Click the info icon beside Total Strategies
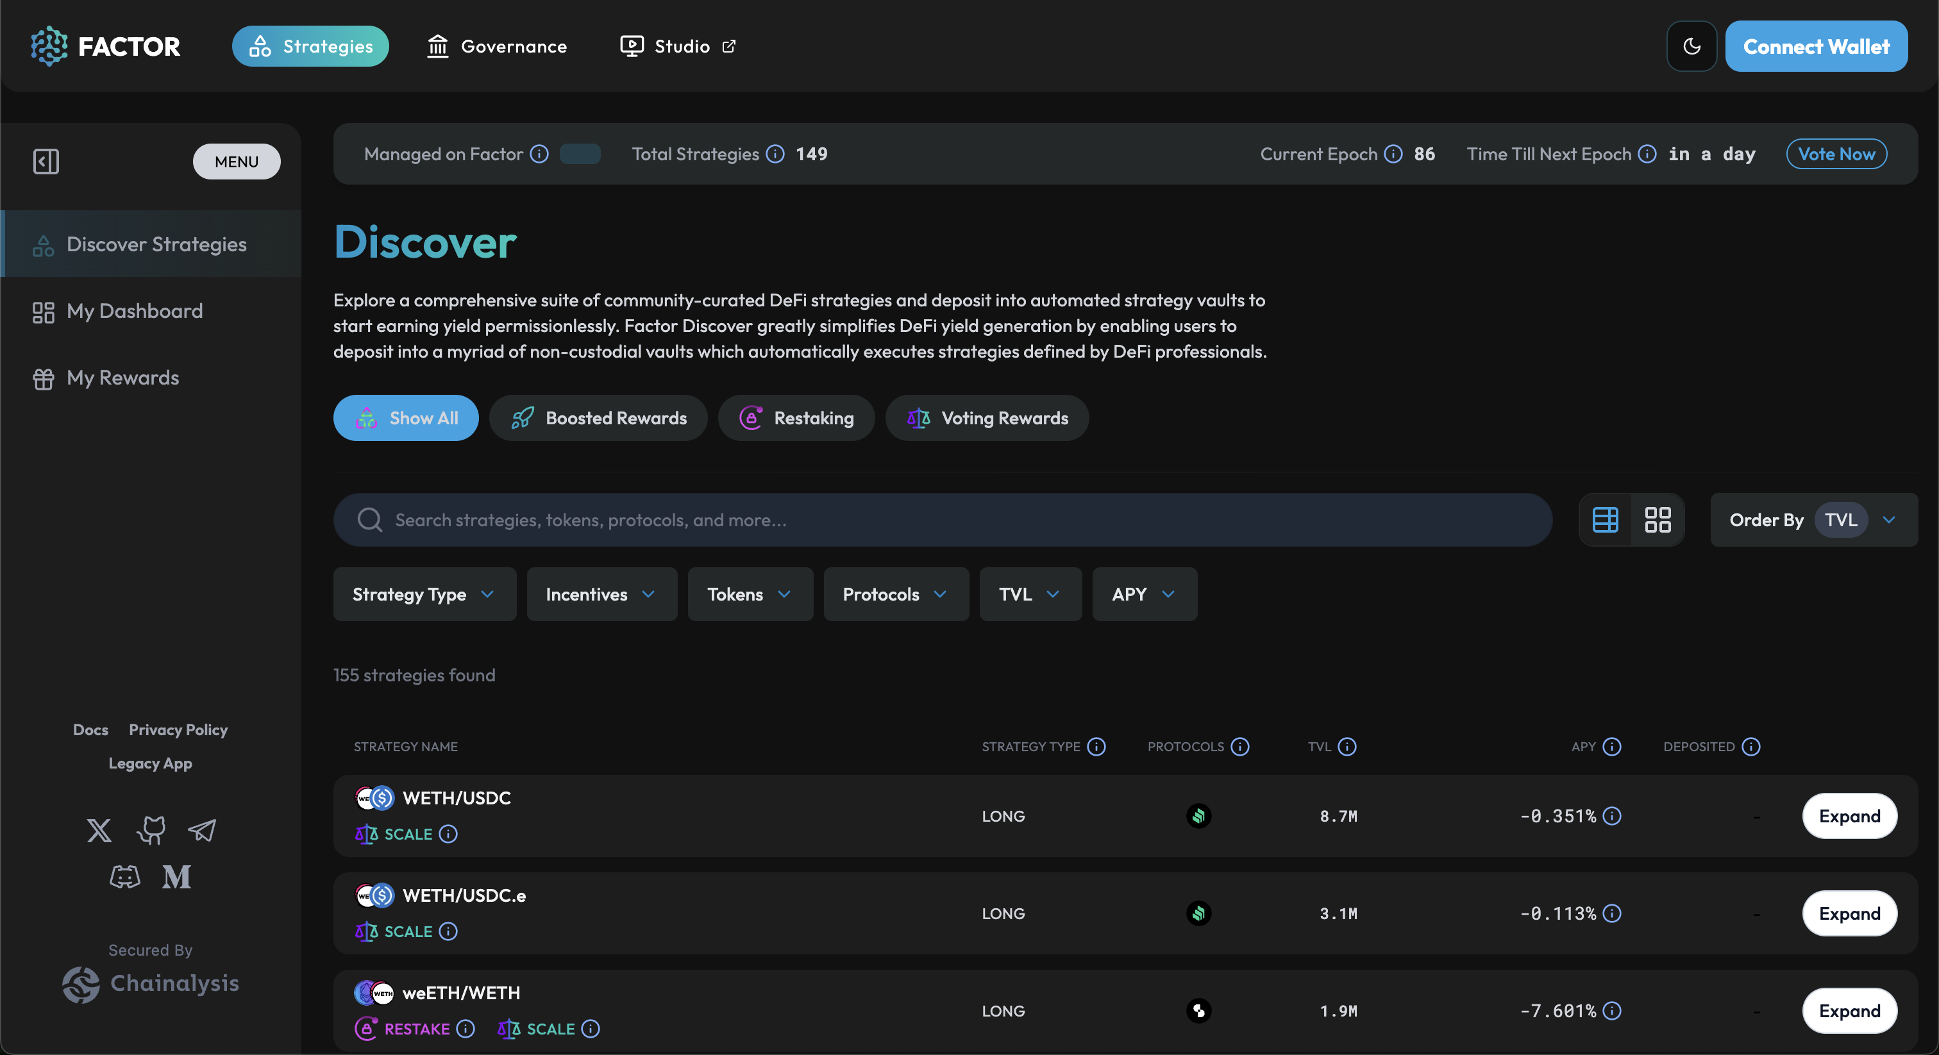 [x=775, y=154]
